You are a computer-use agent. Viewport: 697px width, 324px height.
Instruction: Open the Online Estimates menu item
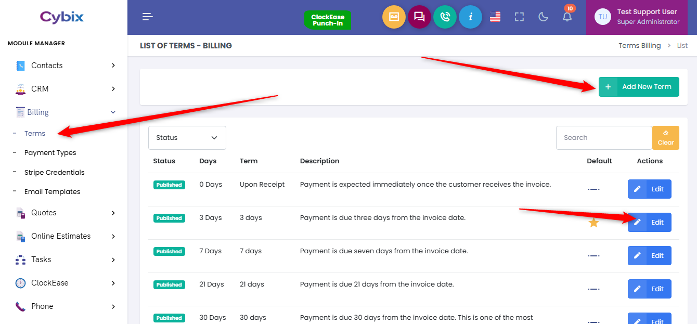coord(61,236)
